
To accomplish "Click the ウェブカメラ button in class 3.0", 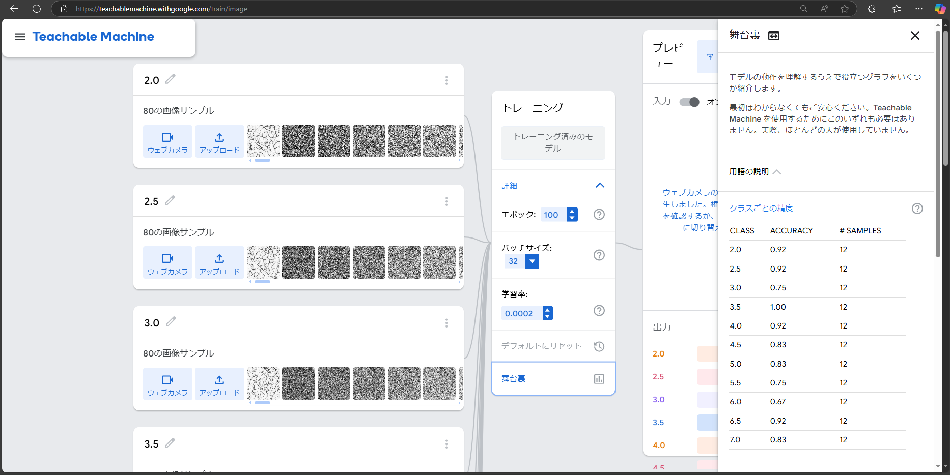I will point(167,384).
